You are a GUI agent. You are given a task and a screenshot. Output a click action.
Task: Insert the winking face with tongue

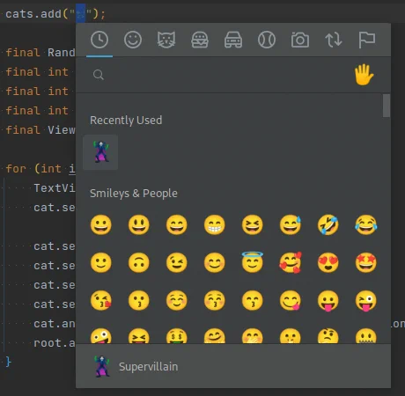click(x=366, y=301)
